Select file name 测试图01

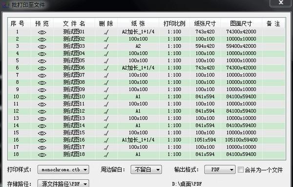tap(74, 32)
